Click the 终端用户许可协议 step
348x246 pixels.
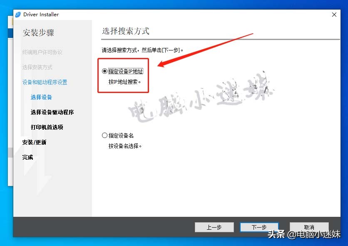(42, 52)
